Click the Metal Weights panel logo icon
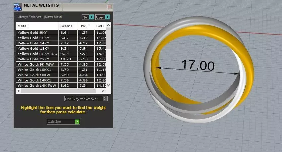This screenshot has width=282, height=152. coord(18,7)
